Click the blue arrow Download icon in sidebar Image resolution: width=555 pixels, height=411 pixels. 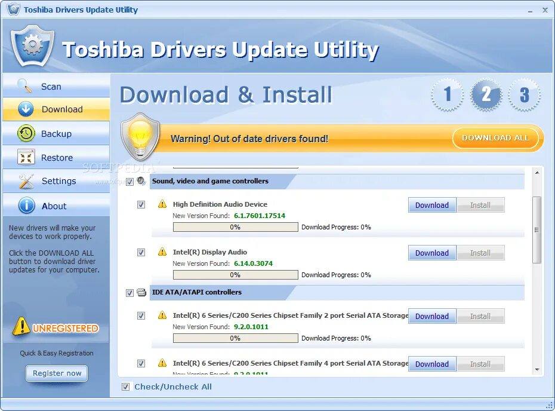tap(26, 109)
